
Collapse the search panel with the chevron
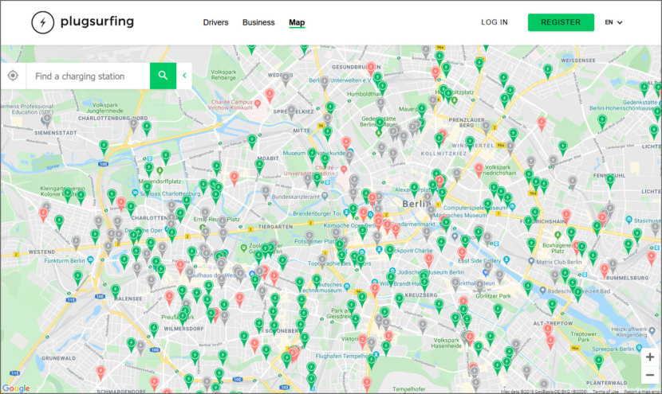pos(184,76)
